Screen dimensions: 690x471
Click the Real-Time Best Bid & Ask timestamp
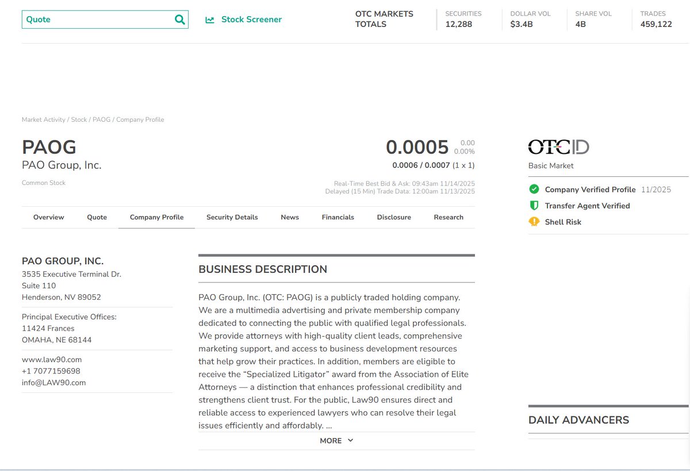click(404, 184)
